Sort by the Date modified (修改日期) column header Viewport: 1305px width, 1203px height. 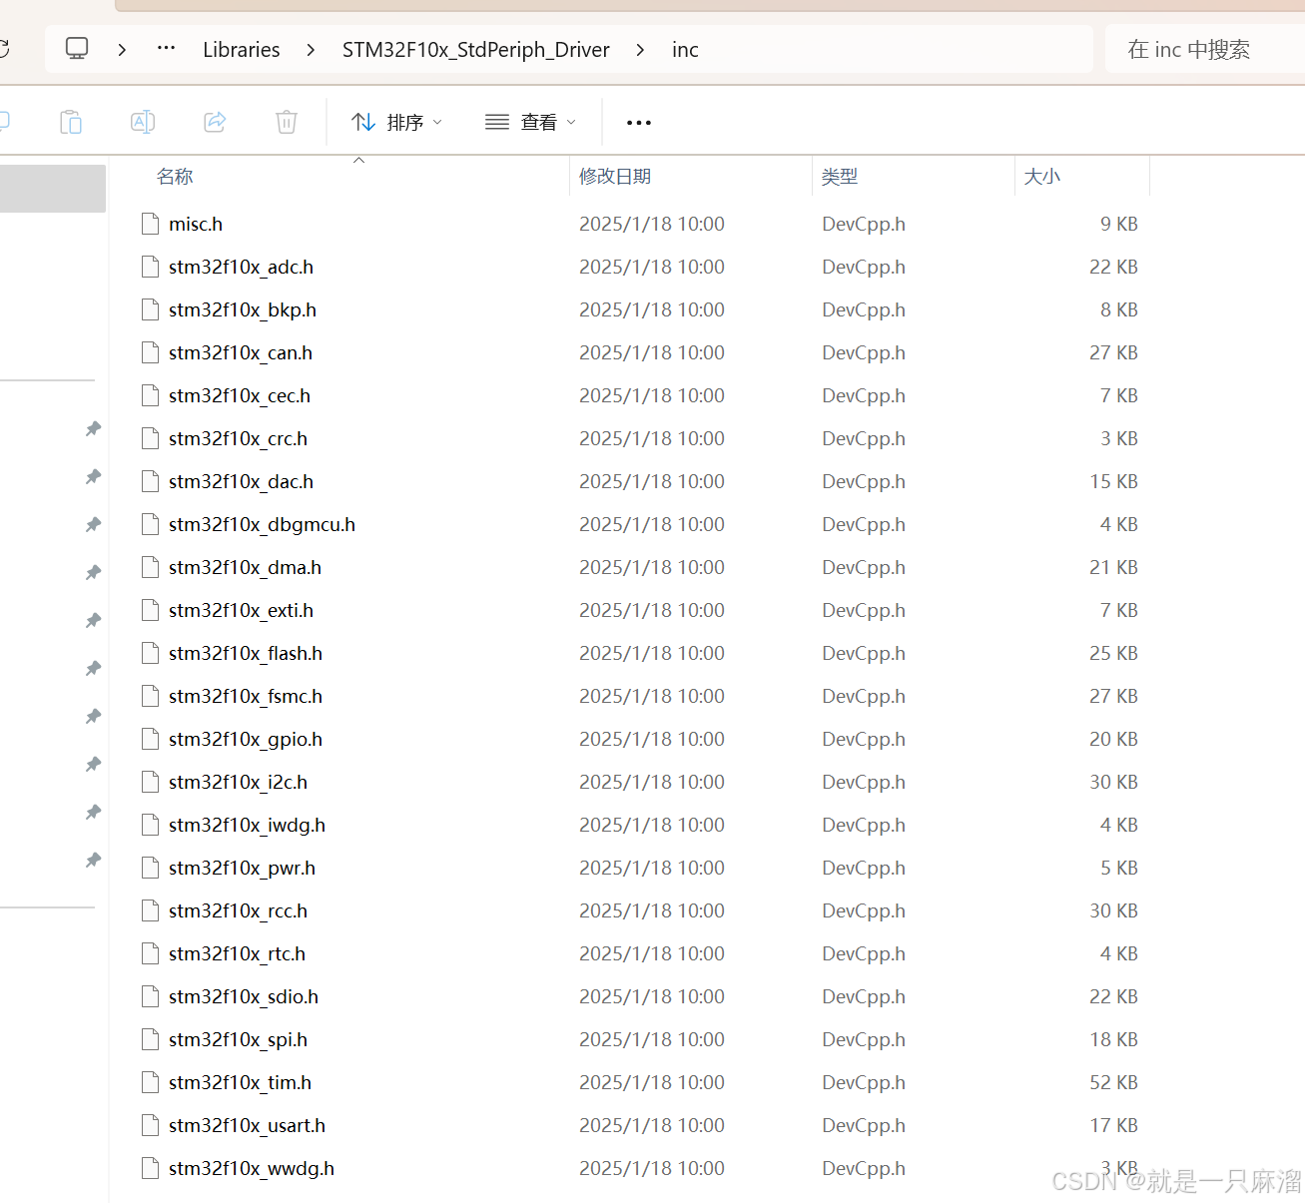pyautogui.click(x=615, y=177)
